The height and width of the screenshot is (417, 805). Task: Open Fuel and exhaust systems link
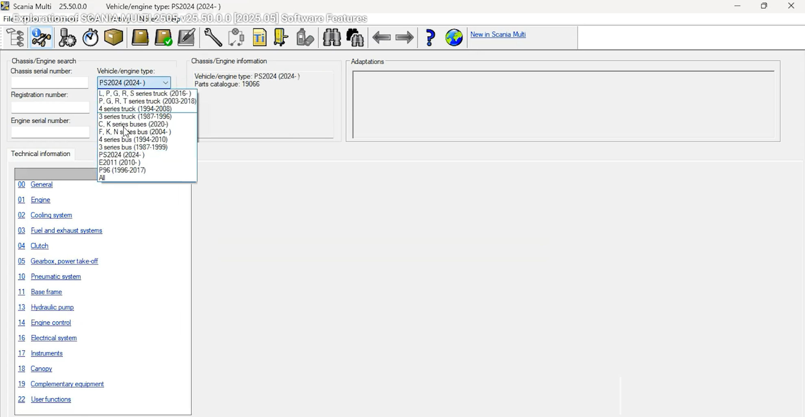[66, 230]
